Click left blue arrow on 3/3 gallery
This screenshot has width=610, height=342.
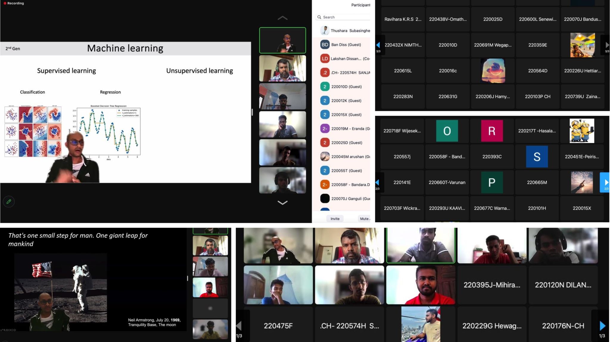click(378, 45)
